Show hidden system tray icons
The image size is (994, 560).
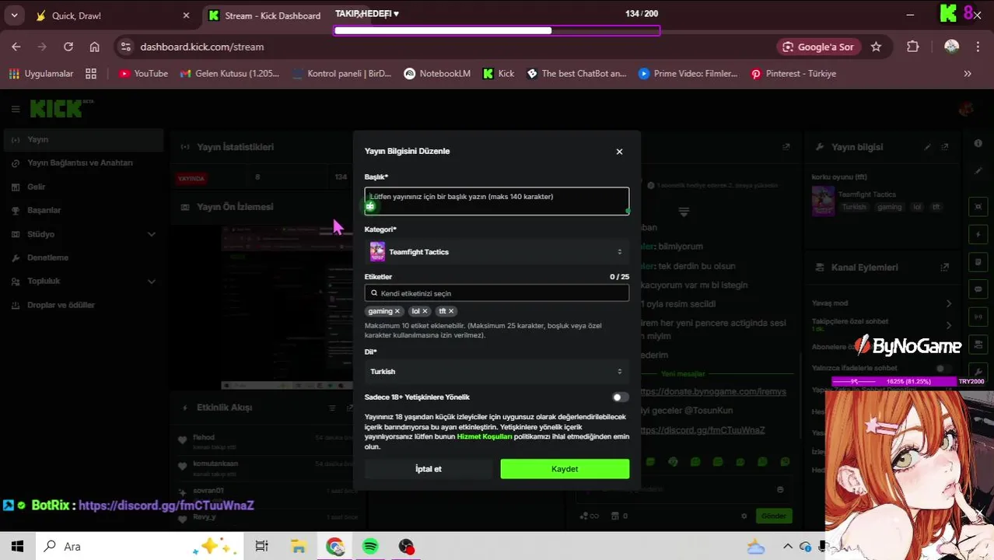click(787, 547)
